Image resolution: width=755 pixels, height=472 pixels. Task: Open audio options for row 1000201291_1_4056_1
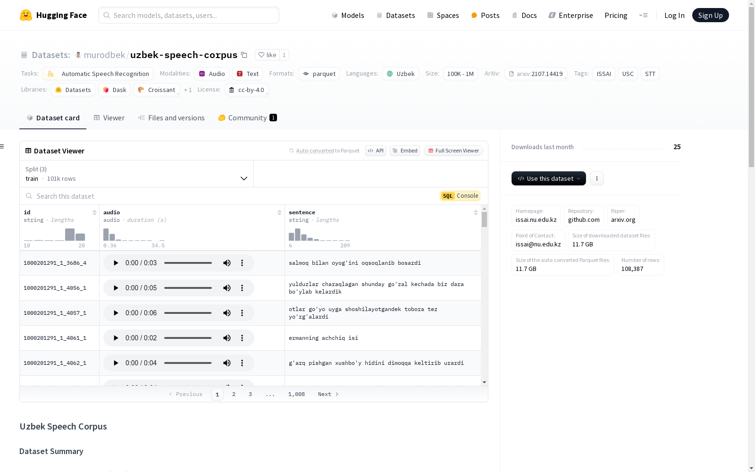[x=242, y=288]
